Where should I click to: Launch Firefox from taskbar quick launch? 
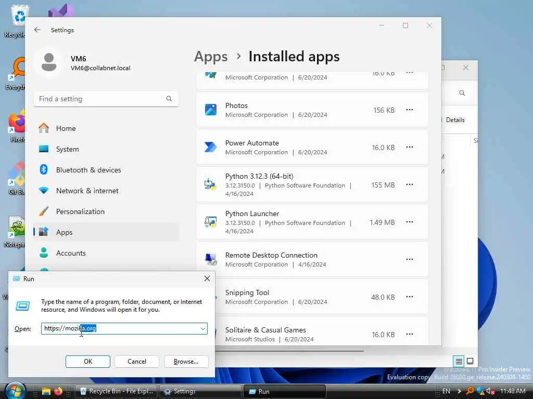click(x=58, y=391)
